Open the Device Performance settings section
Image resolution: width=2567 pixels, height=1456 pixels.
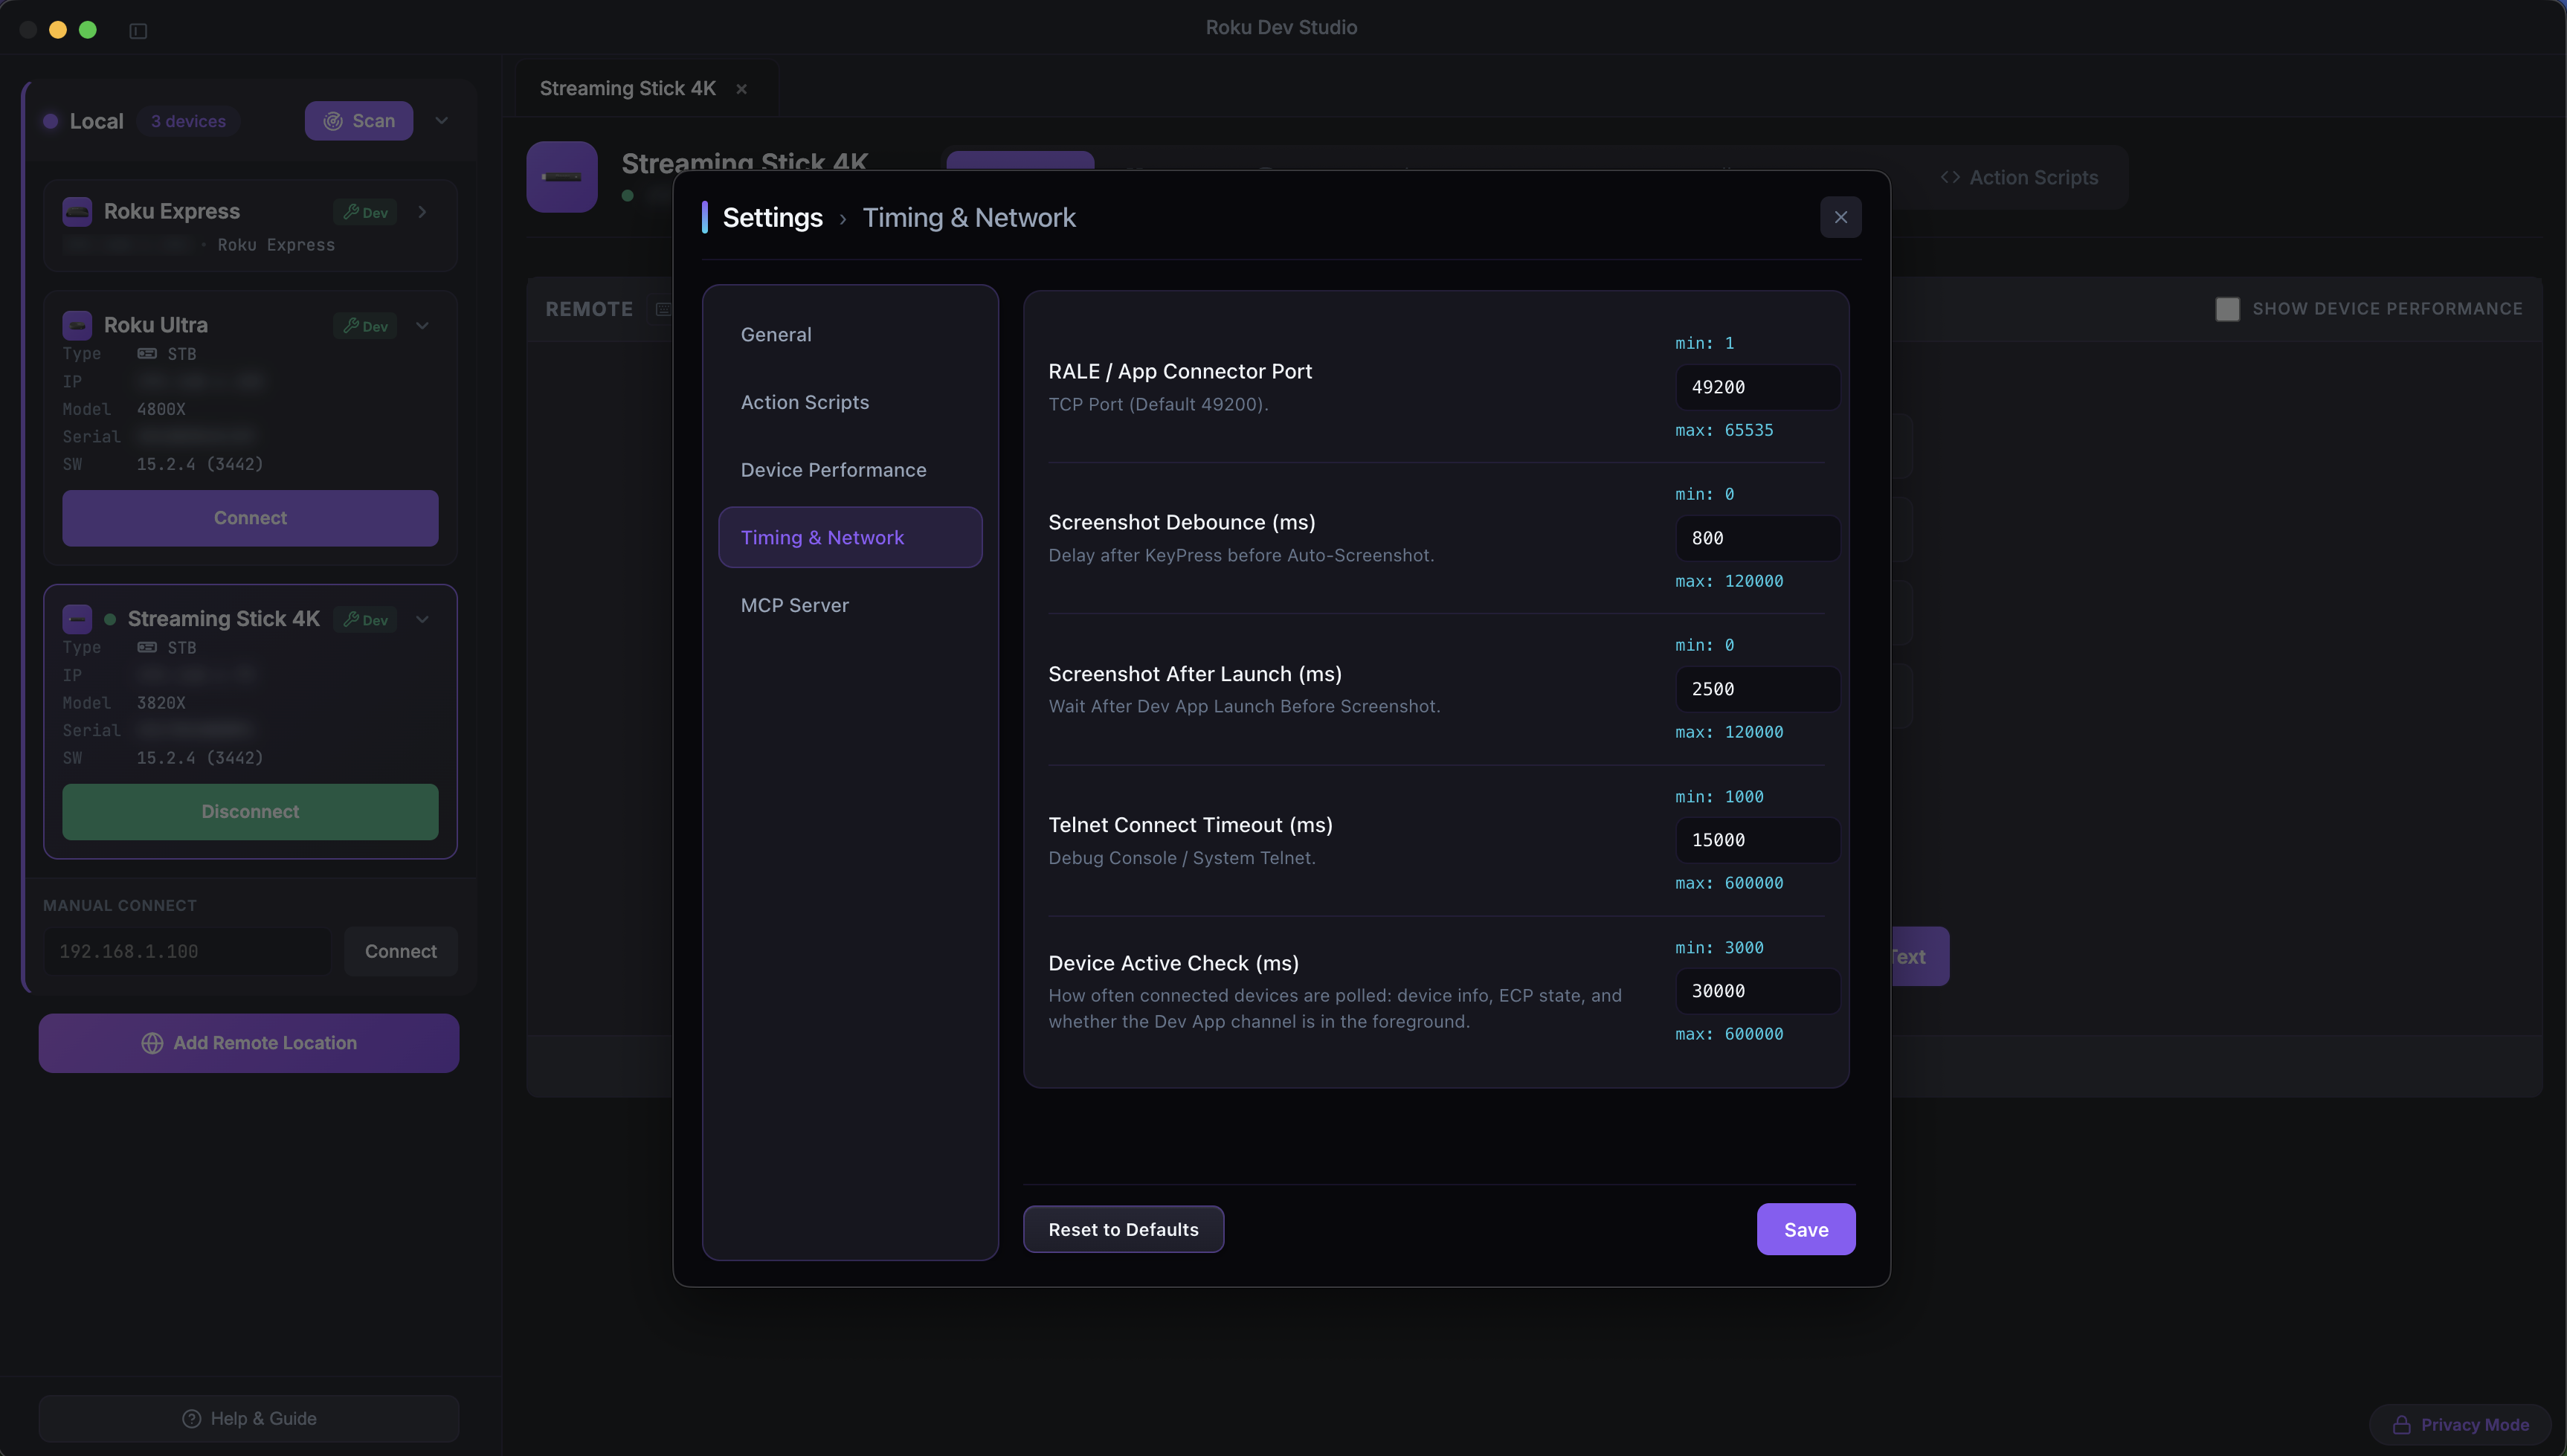pos(850,470)
